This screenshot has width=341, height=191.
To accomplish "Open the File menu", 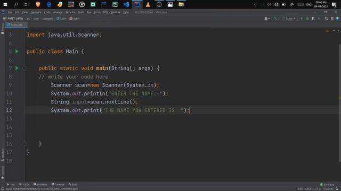I will coord(10,12).
